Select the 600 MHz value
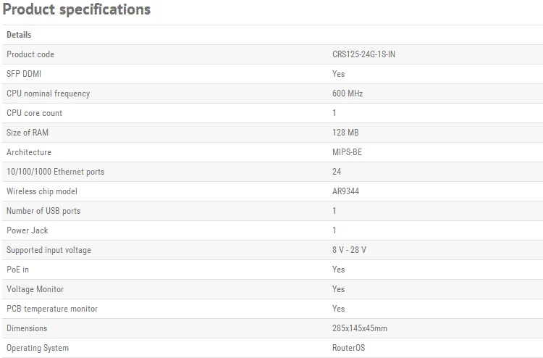 coord(348,93)
